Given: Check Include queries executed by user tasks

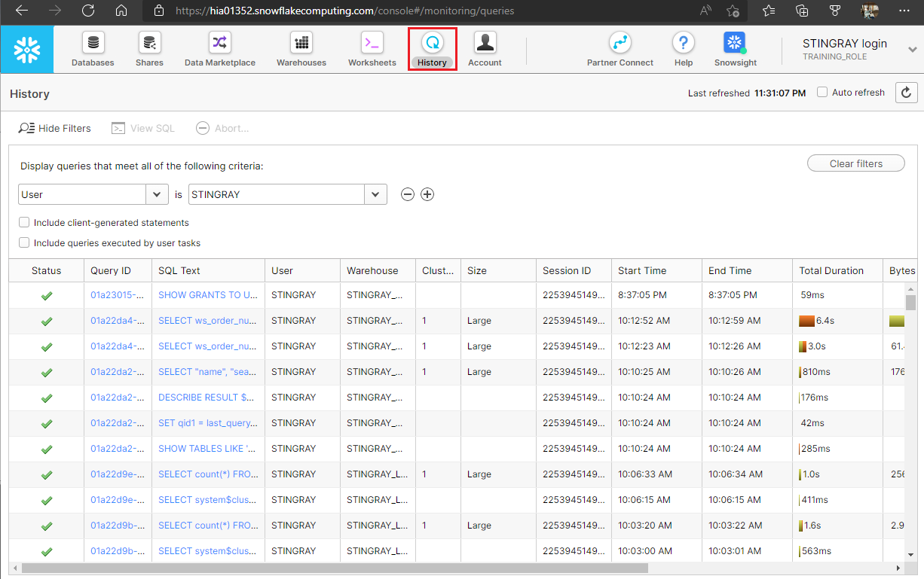Looking at the screenshot, I should point(24,242).
